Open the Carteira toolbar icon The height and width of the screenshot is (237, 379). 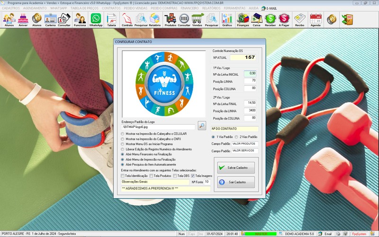tap(50, 19)
